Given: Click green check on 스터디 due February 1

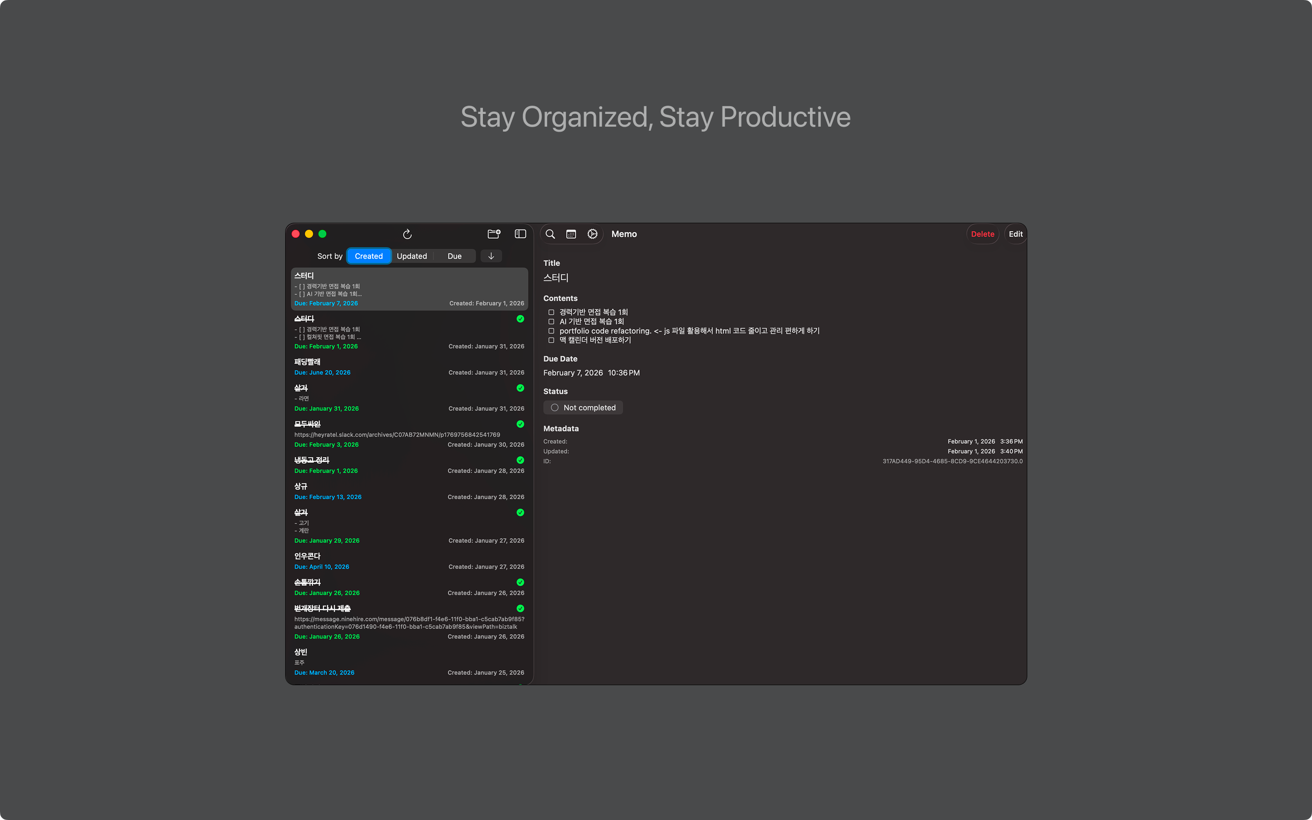Looking at the screenshot, I should (520, 319).
